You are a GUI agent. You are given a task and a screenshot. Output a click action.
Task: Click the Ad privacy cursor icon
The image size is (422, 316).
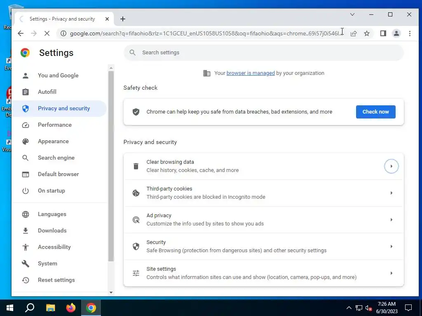pyautogui.click(x=136, y=220)
